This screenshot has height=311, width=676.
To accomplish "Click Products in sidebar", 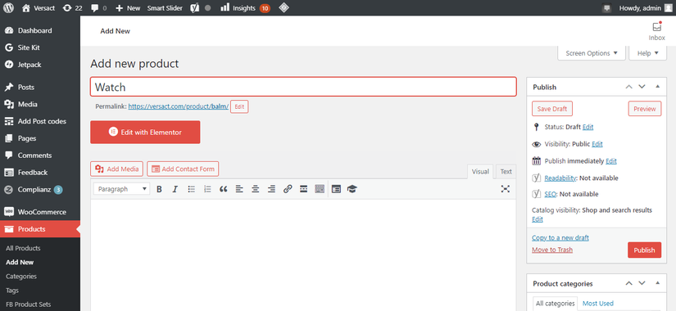I will click(x=39, y=228).
